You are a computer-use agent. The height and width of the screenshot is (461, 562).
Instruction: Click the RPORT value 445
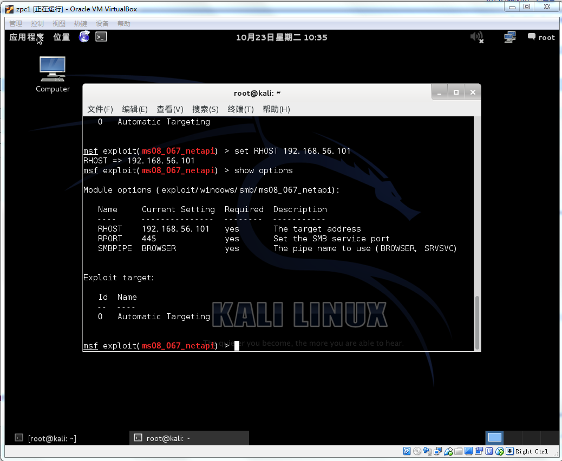tap(149, 239)
